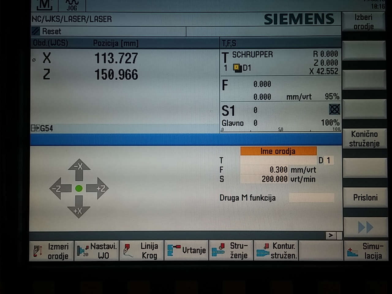Select the Druga M funkcija field
The height and width of the screenshot is (294, 392).
click(311, 198)
